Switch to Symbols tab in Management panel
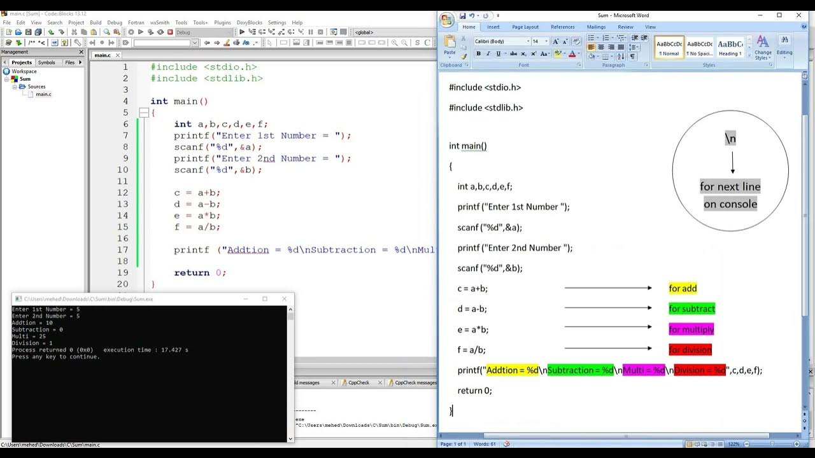Image resolution: width=815 pixels, height=458 pixels. point(46,62)
